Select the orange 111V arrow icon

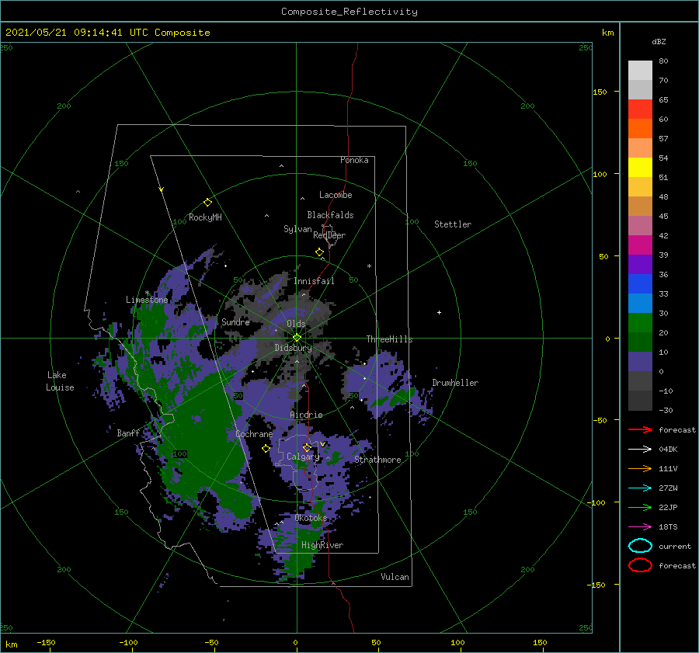click(640, 468)
